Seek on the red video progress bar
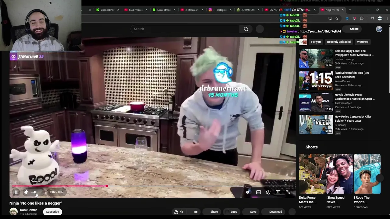390x219 pixels. 152,186
